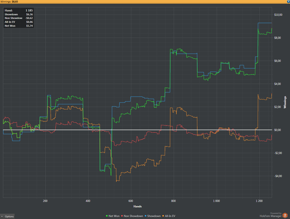This screenshot has width=290, height=219.
Task: Click the -$4,00 y-axis label
Action: tap(278, 176)
